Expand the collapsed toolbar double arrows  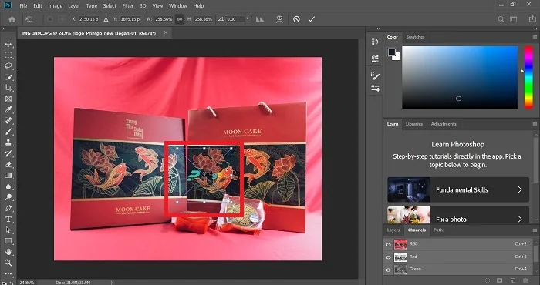[4, 29]
